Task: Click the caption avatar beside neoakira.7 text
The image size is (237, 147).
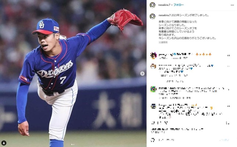Action: tap(152, 16)
